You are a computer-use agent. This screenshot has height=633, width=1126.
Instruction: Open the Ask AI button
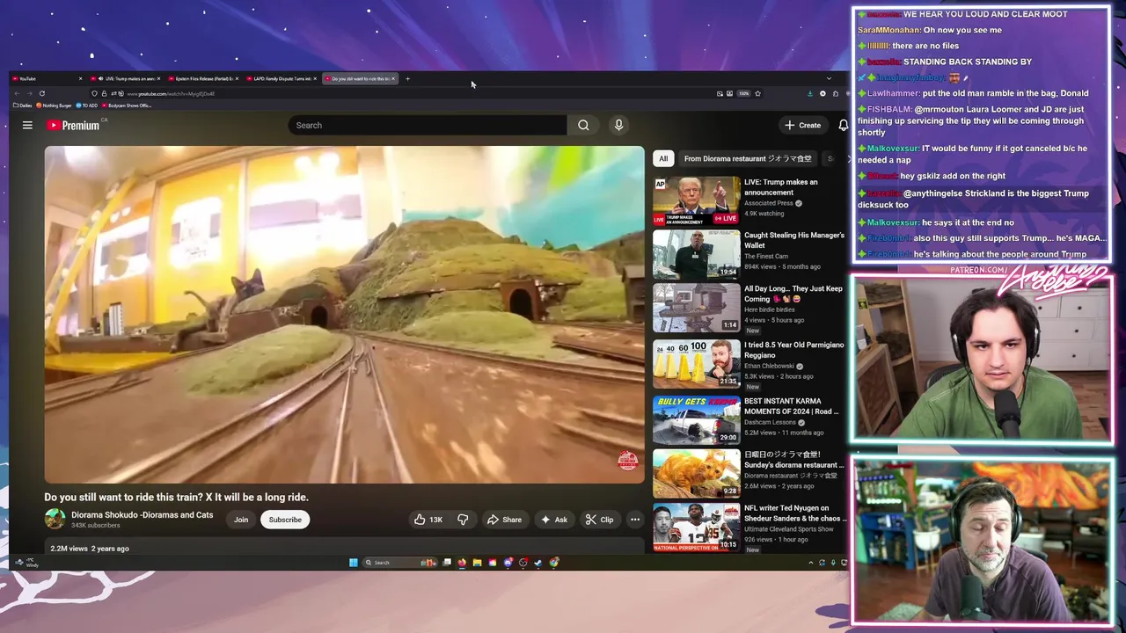(x=554, y=520)
